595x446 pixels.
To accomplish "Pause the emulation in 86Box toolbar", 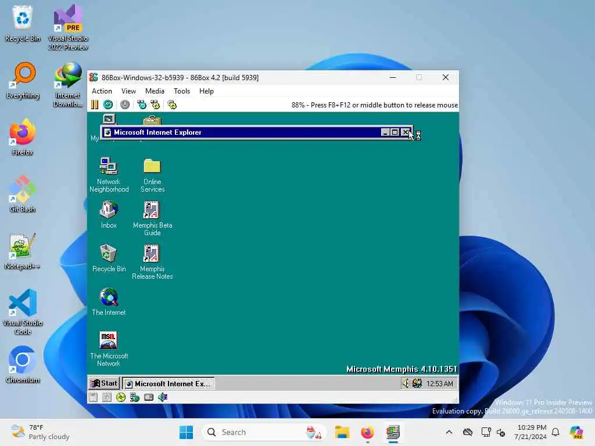I will coord(95,105).
